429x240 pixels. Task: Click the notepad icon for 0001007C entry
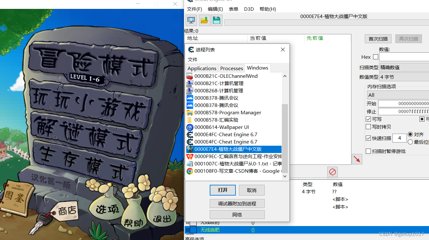(x=190, y=164)
